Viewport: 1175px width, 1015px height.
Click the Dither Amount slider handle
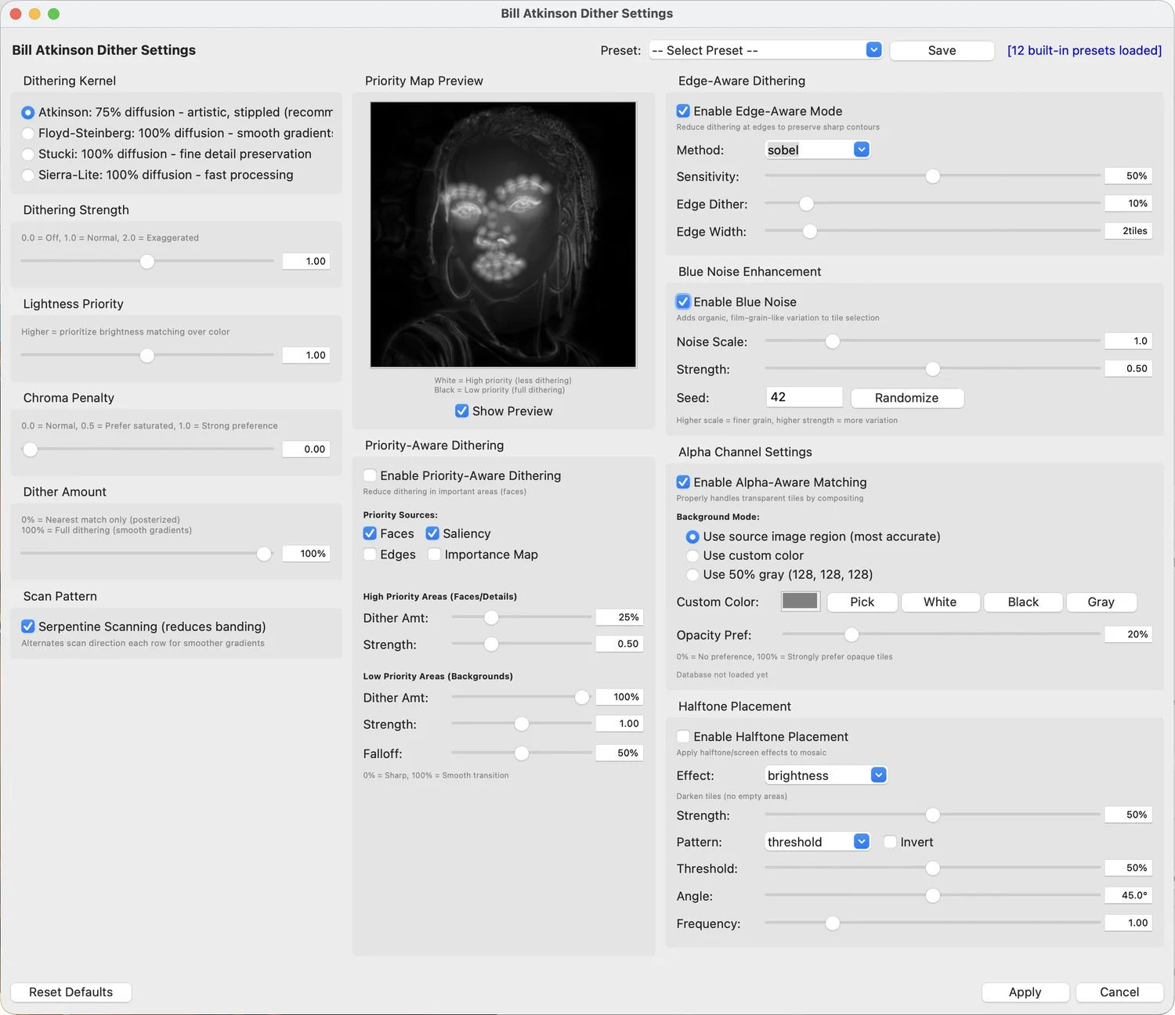pos(264,554)
